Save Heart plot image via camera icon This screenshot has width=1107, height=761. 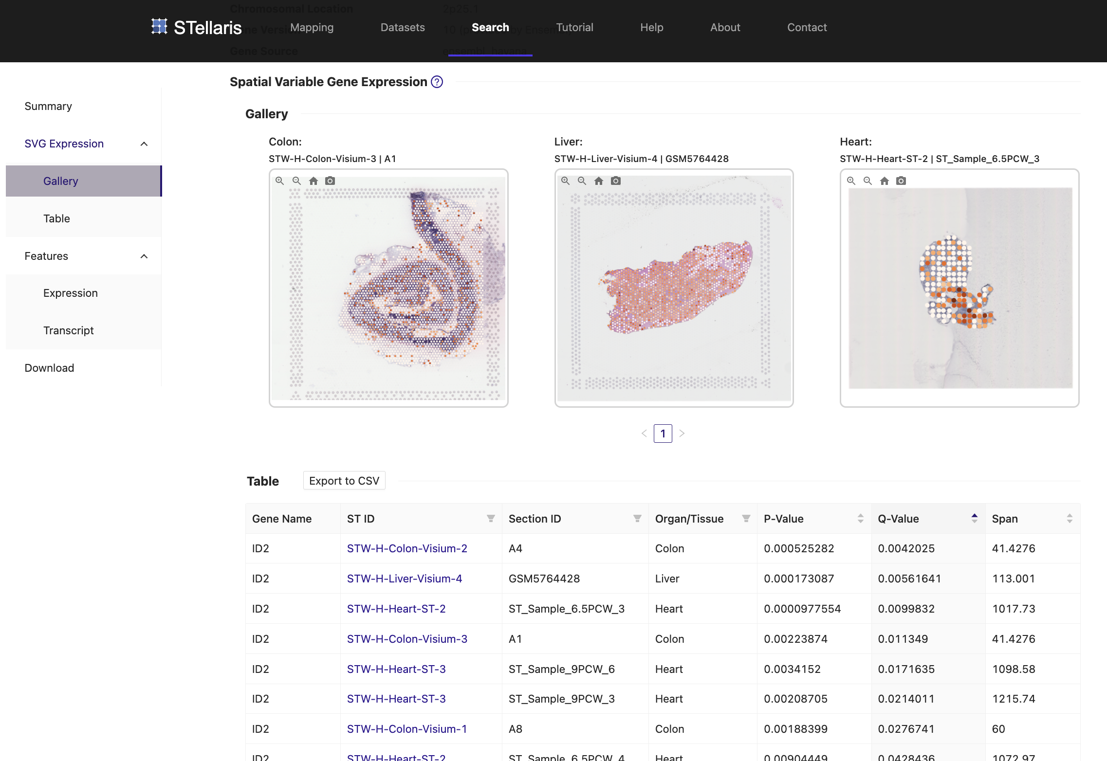[901, 181]
